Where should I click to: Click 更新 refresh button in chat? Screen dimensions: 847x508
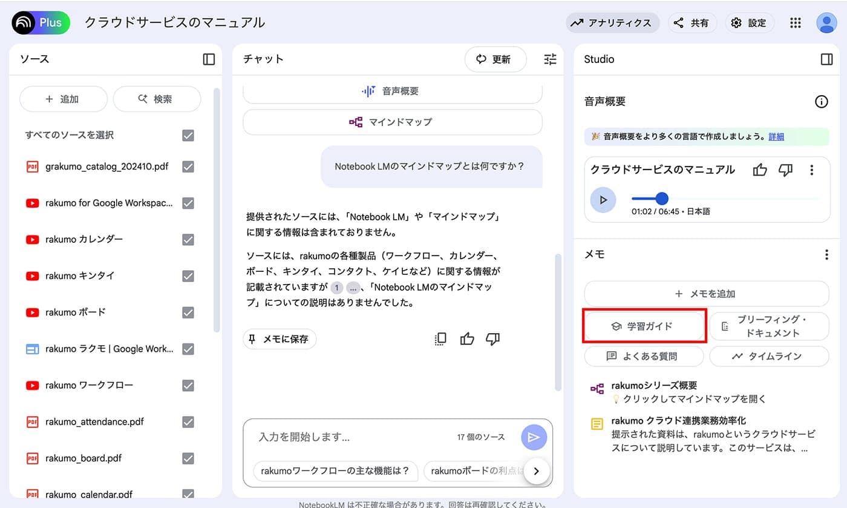click(x=495, y=59)
